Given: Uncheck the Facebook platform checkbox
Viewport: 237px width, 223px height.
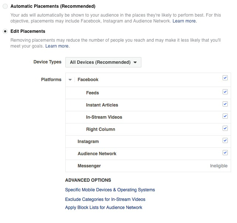Looking at the screenshot, I should [x=225, y=78].
